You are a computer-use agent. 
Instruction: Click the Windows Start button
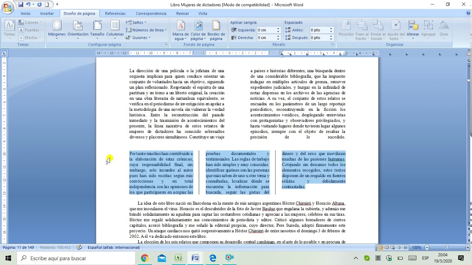coord(8,258)
